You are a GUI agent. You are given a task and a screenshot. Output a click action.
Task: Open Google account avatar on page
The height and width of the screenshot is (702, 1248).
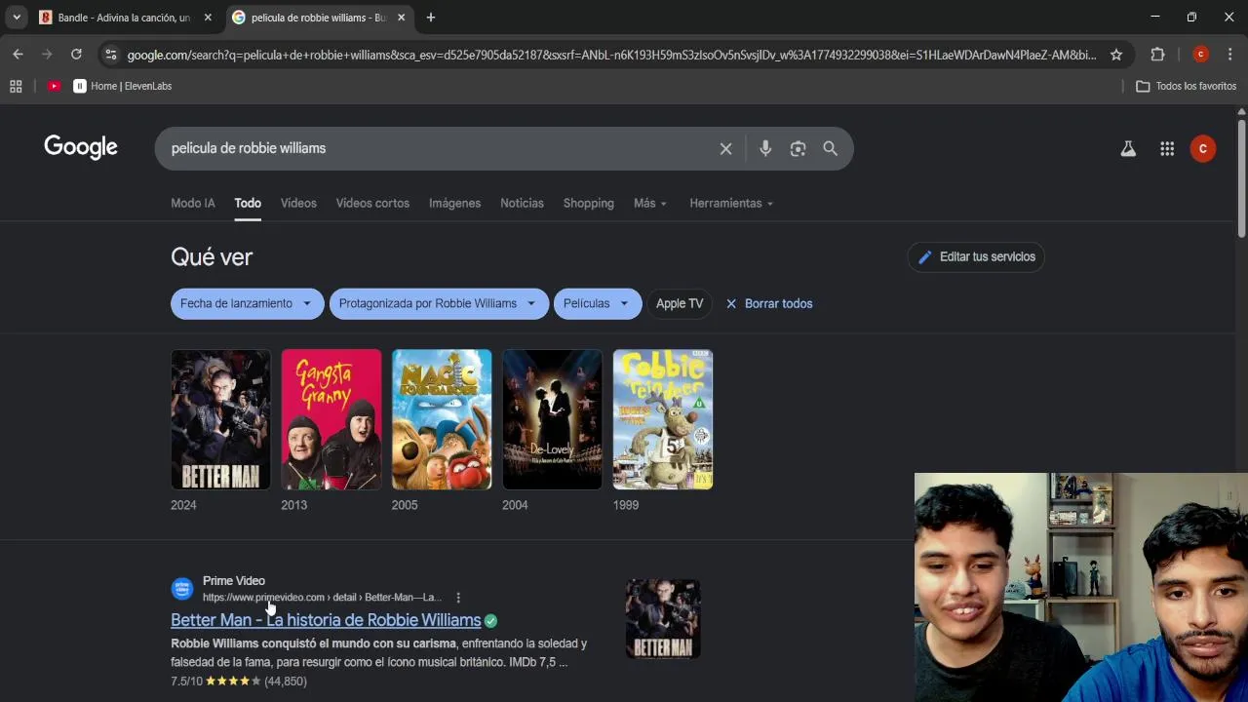pos(1203,149)
